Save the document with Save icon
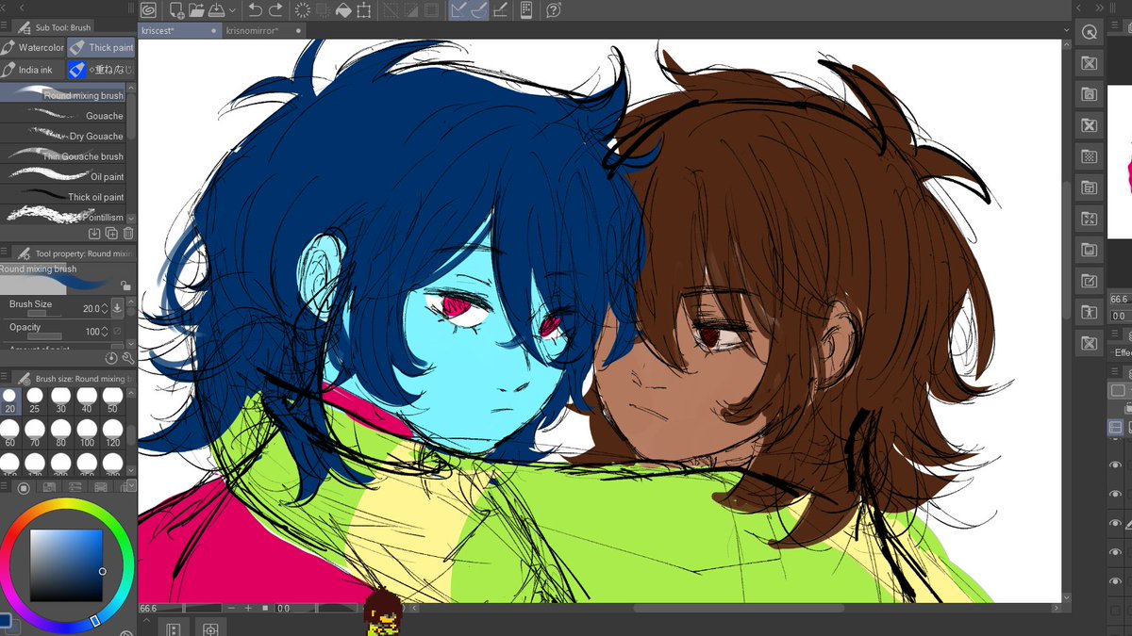The width and height of the screenshot is (1132, 636). coord(217,10)
